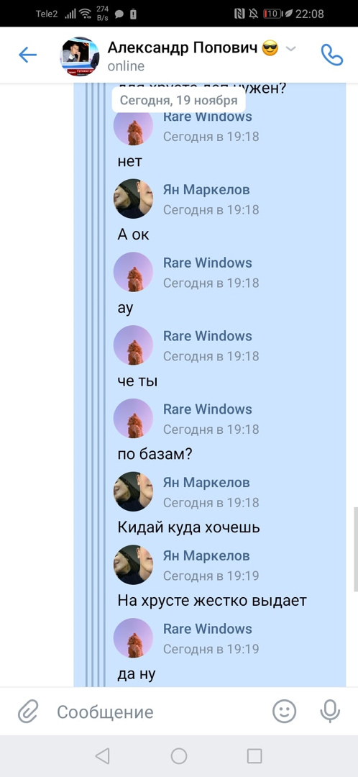
Task: Open the emoji smiley picker
Action: click(284, 712)
